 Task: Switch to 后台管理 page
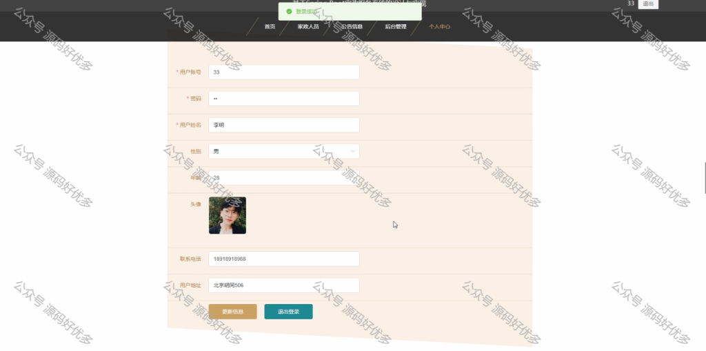pyautogui.click(x=396, y=27)
